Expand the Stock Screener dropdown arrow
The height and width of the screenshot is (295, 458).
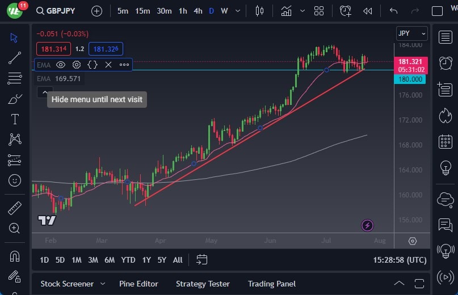pyautogui.click(x=103, y=284)
